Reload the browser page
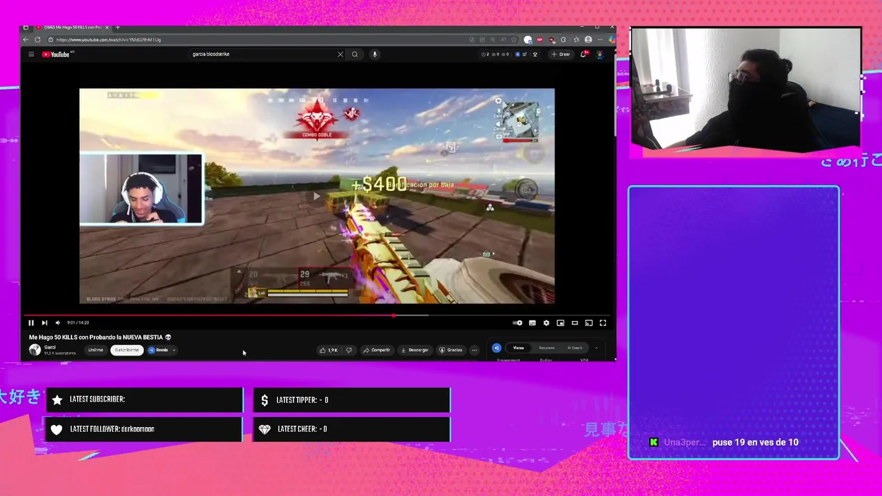The image size is (882, 496). click(x=37, y=40)
